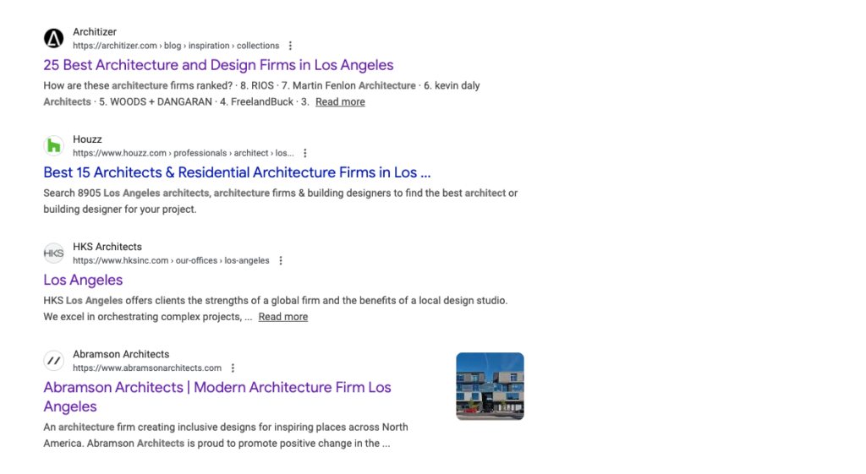Open three-dot menu beside HKS URL
866x474 pixels.
click(x=281, y=260)
